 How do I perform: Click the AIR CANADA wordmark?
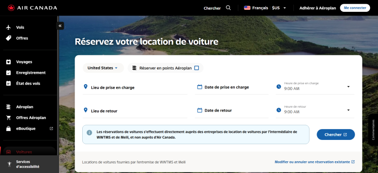click(x=37, y=8)
